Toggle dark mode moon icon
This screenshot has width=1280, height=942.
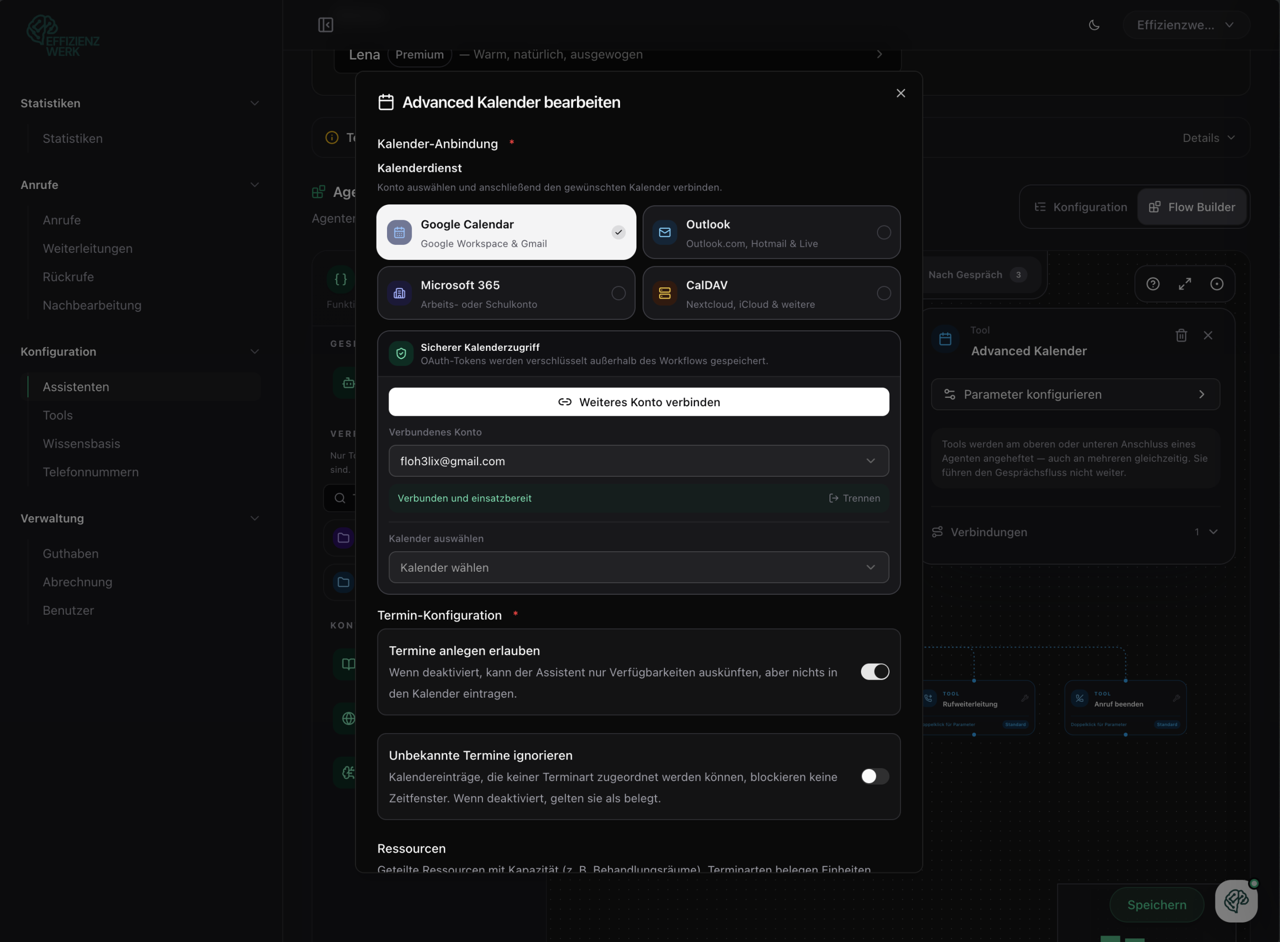point(1094,24)
